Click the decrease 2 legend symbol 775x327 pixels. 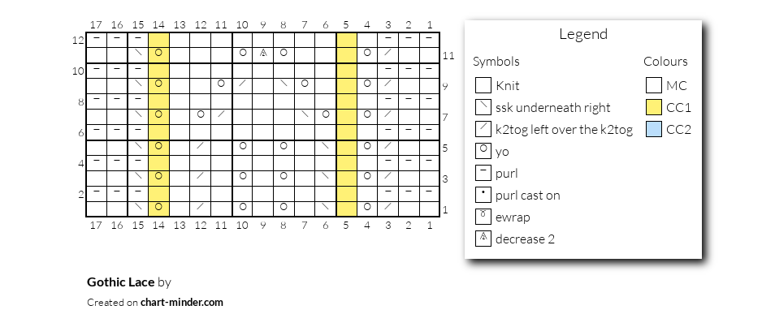(x=483, y=239)
